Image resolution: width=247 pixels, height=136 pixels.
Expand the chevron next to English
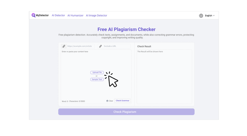tap(214, 16)
